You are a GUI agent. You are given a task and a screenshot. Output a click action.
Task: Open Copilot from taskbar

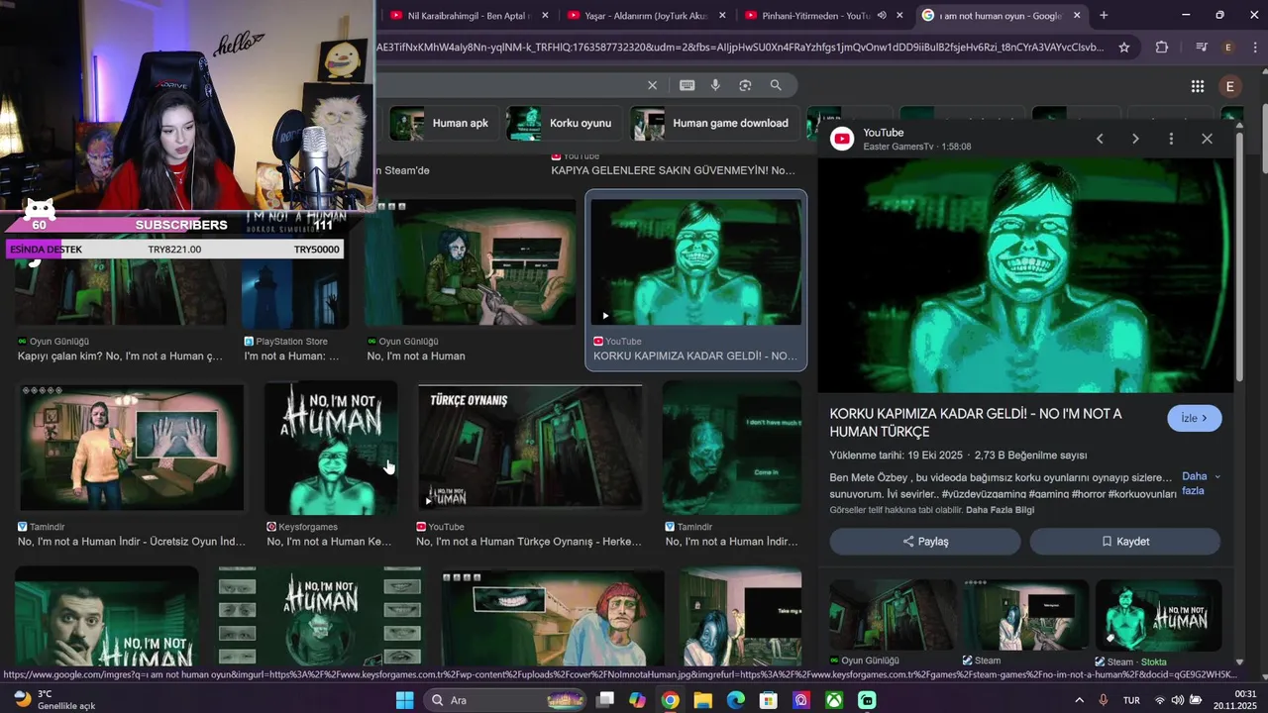637,700
